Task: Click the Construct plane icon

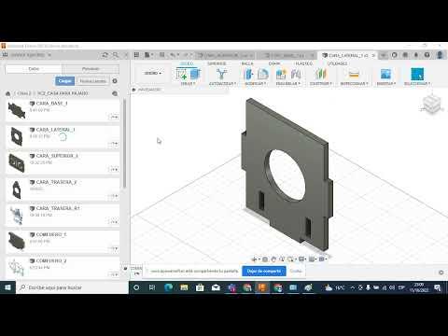Action: click(x=320, y=74)
